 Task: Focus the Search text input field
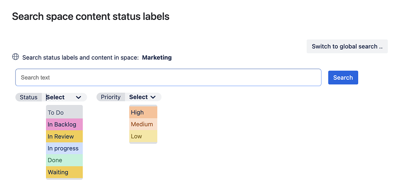click(168, 78)
